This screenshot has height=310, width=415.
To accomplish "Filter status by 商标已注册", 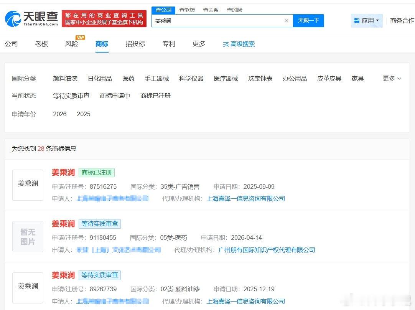I will pos(155,96).
